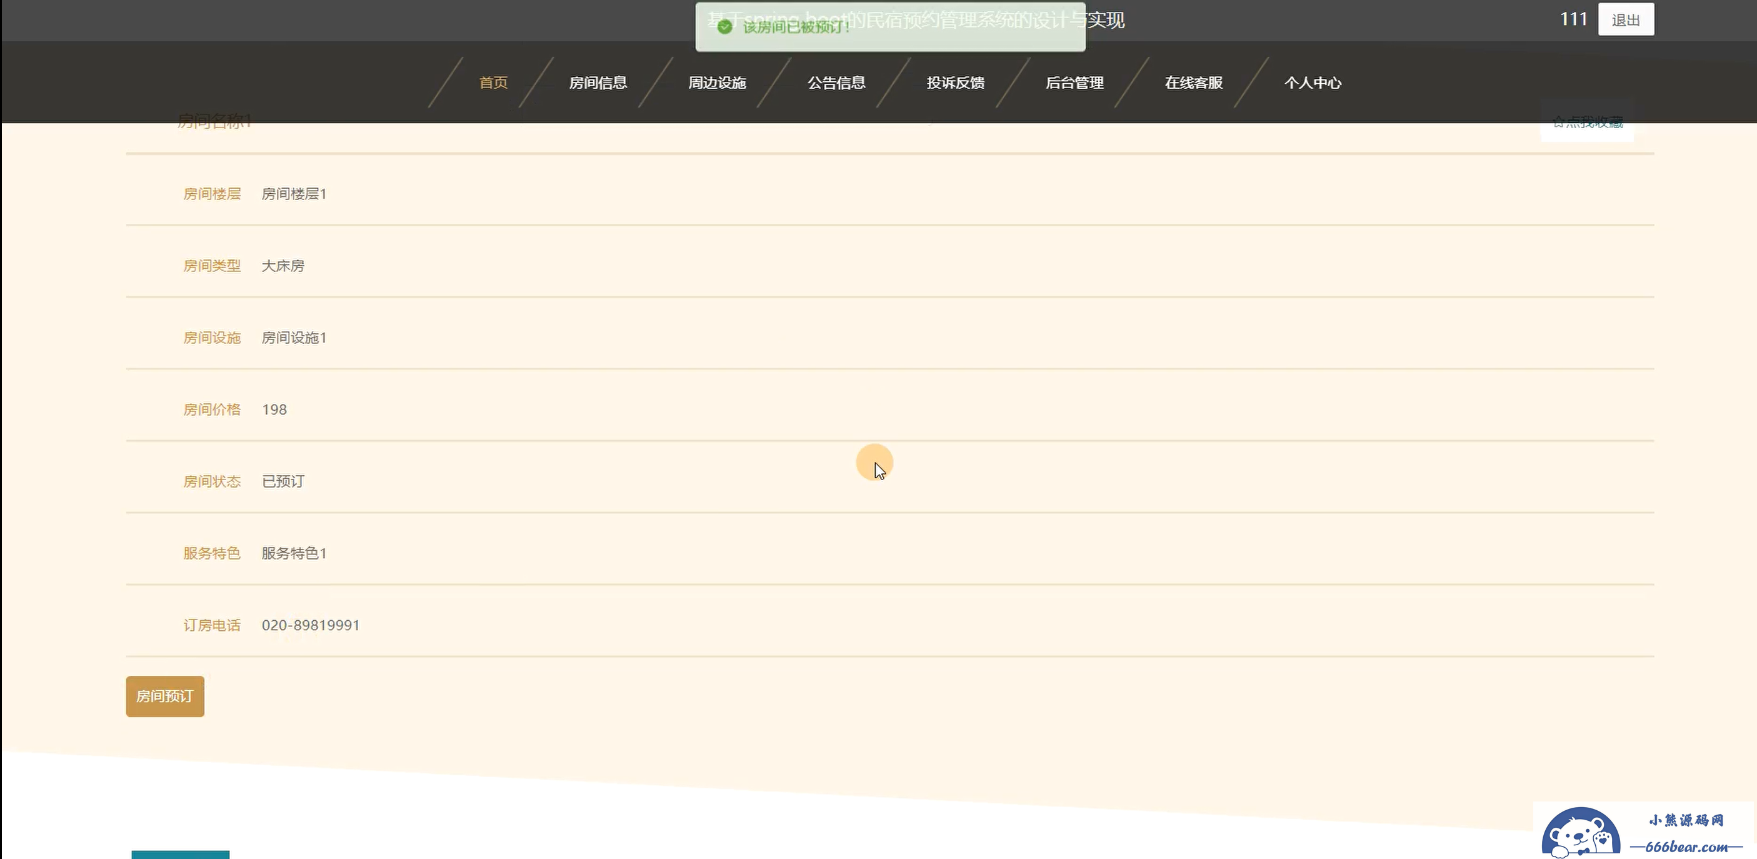
Task: Click the value 大床房
Action: 283,266
